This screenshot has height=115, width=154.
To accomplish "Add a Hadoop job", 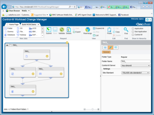I will pos(21,35).
